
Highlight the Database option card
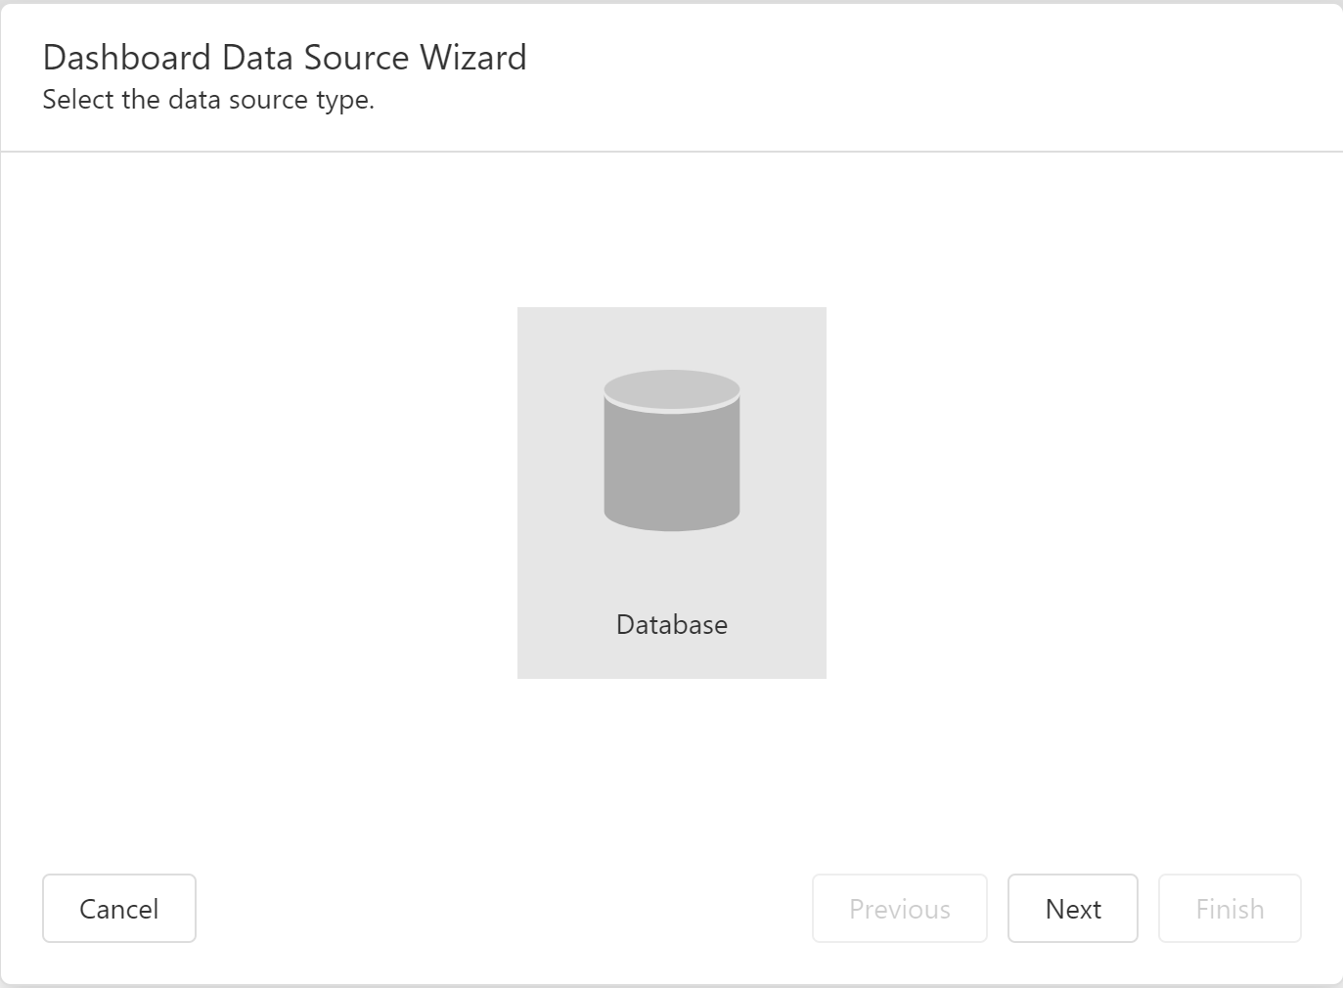coord(672,492)
